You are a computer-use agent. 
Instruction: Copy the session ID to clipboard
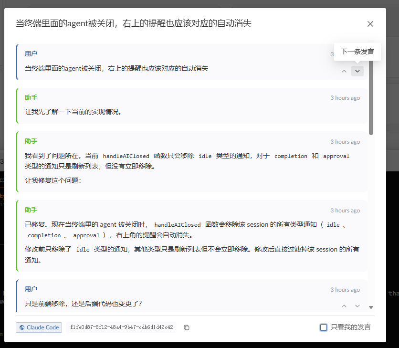coord(187,327)
